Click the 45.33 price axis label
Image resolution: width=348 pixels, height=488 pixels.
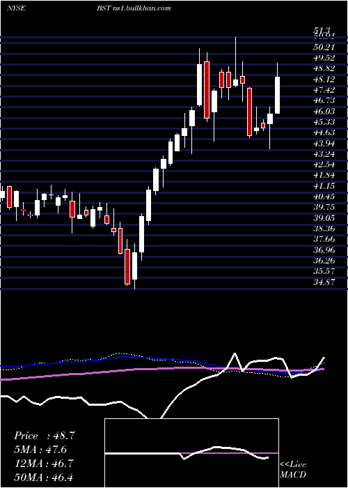pyautogui.click(x=324, y=122)
